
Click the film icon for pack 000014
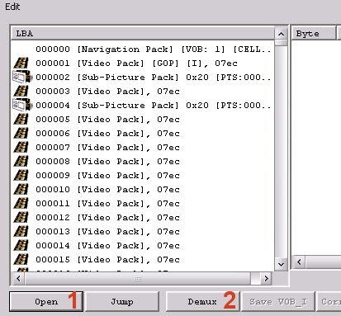tap(21, 246)
